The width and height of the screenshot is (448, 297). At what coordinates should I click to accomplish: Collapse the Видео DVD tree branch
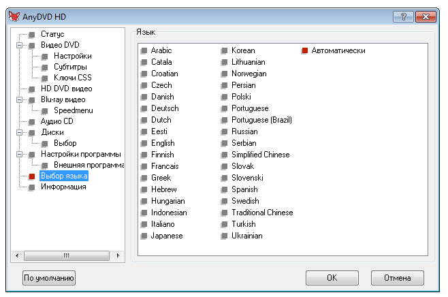click(x=19, y=45)
